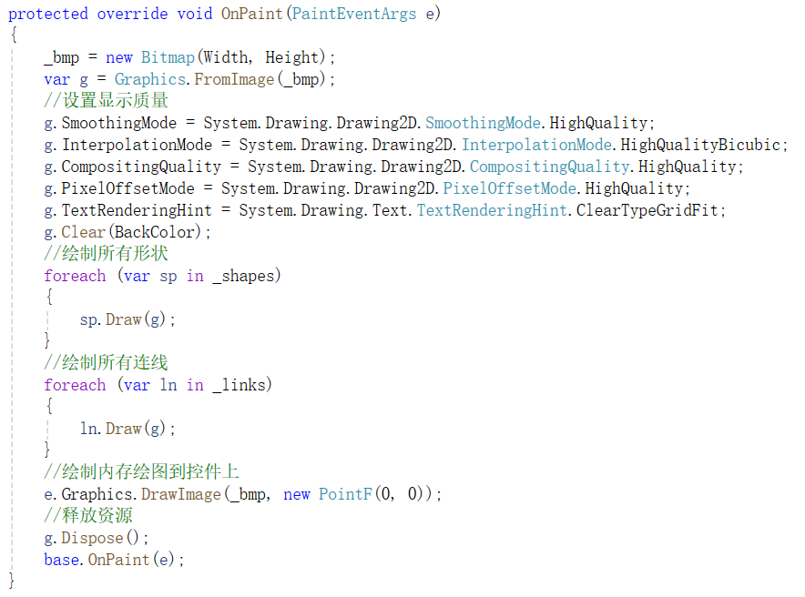The image size is (805, 597).
Task: Click the _shapes collection name
Action: click(246, 276)
